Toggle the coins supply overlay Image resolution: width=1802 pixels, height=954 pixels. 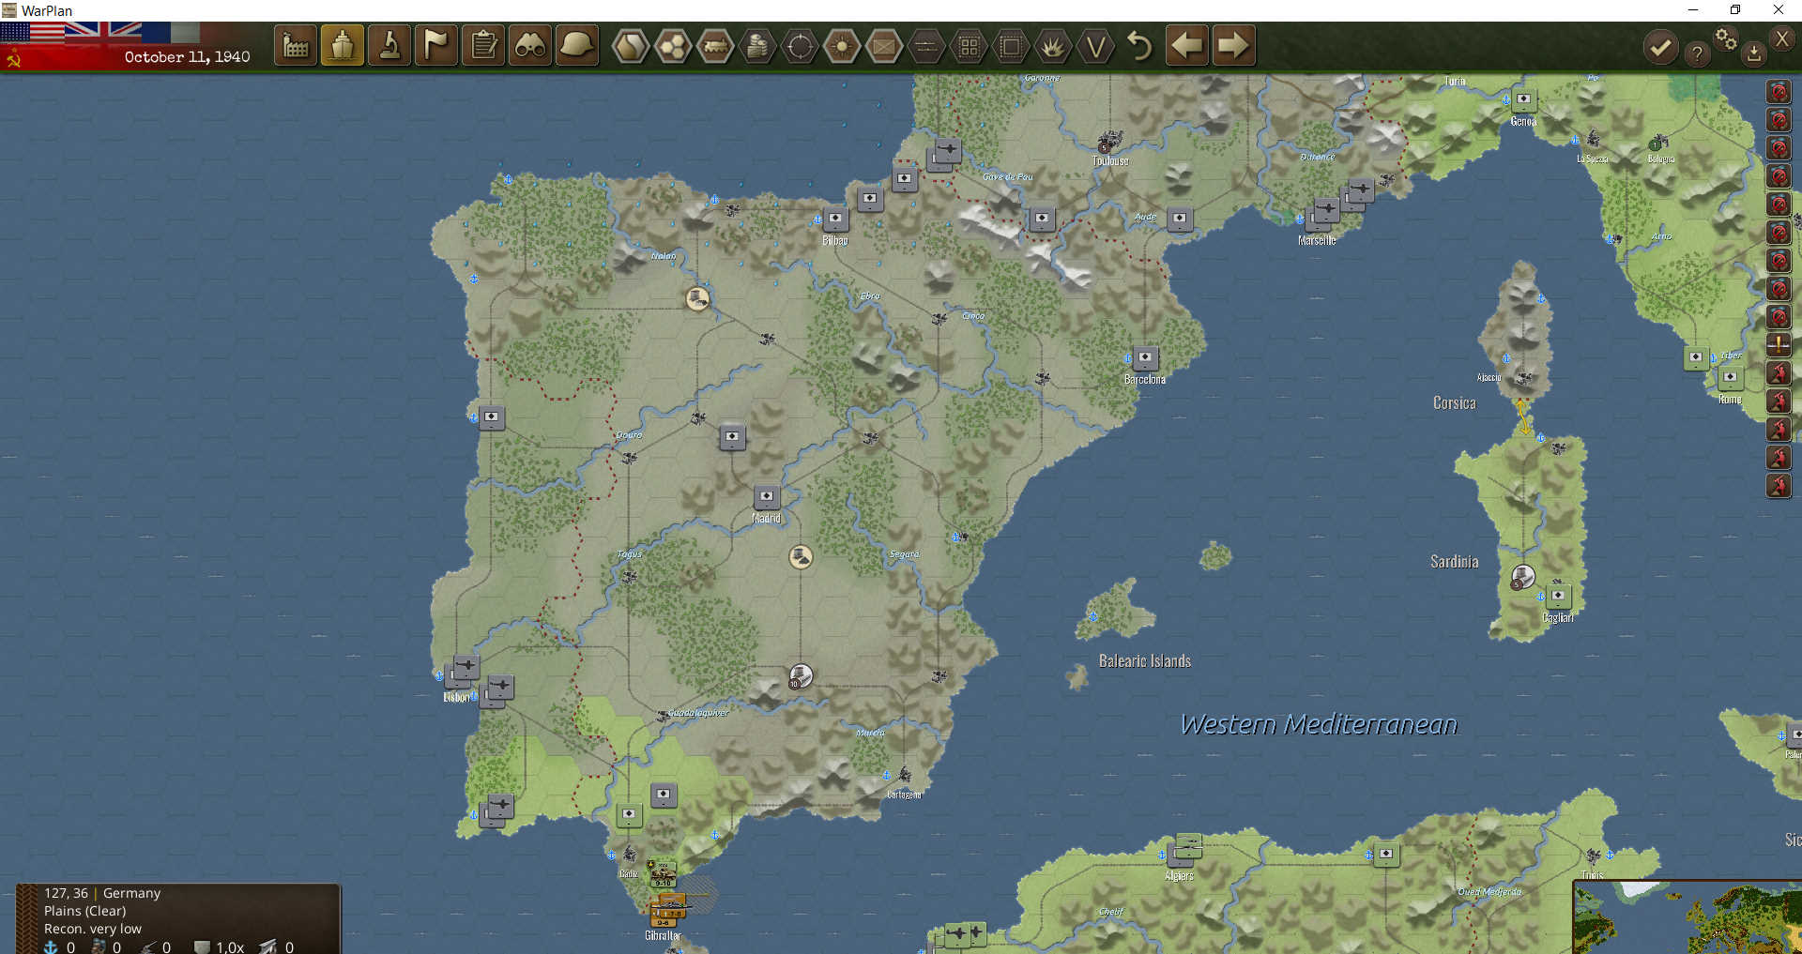757,46
